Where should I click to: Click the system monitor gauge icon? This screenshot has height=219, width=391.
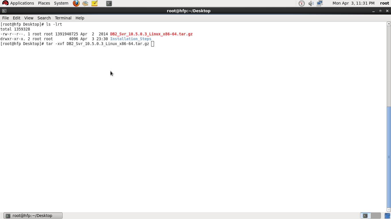tap(301, 3)
